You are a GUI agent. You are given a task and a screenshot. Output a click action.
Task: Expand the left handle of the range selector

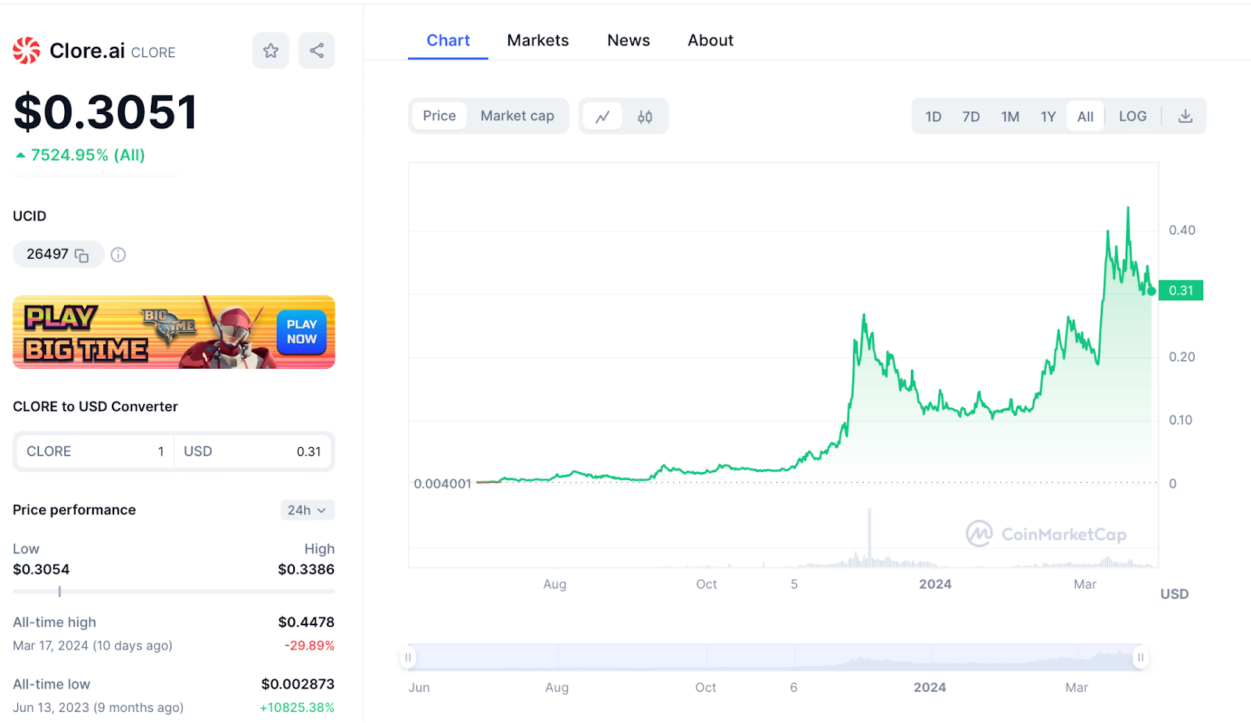407,657
